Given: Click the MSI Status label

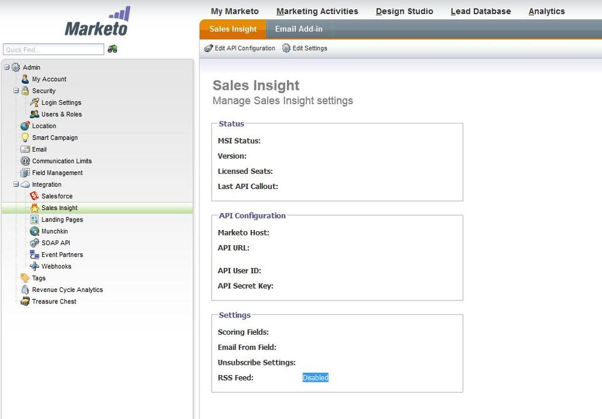Looking at the screenshot, I should (x=239, y=141).
